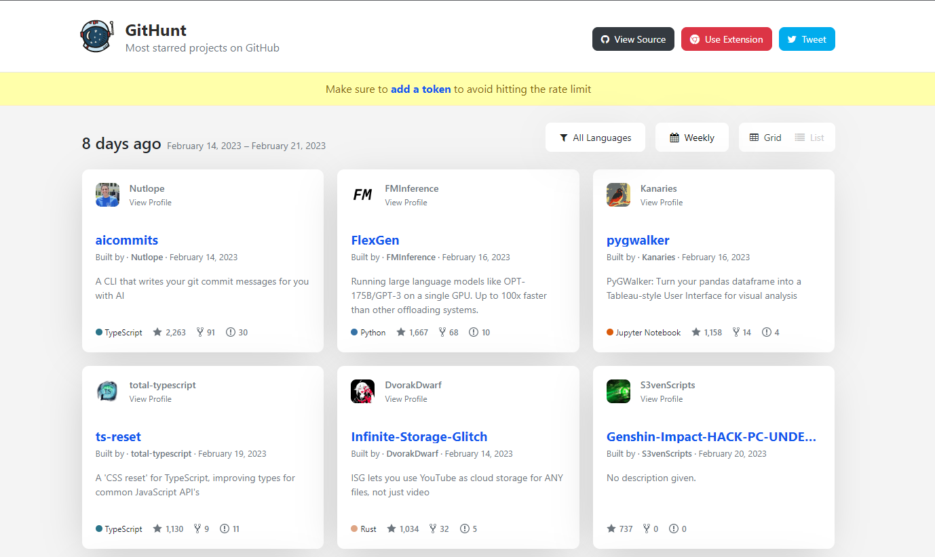Click the GitHunt astronaut logo
Screen dimensions: 935x557
[96, 37]
